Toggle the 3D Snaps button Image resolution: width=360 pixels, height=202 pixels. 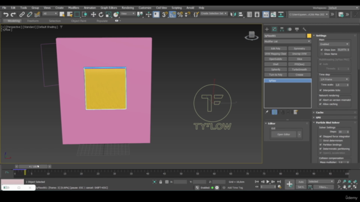(x=165, y=15)
